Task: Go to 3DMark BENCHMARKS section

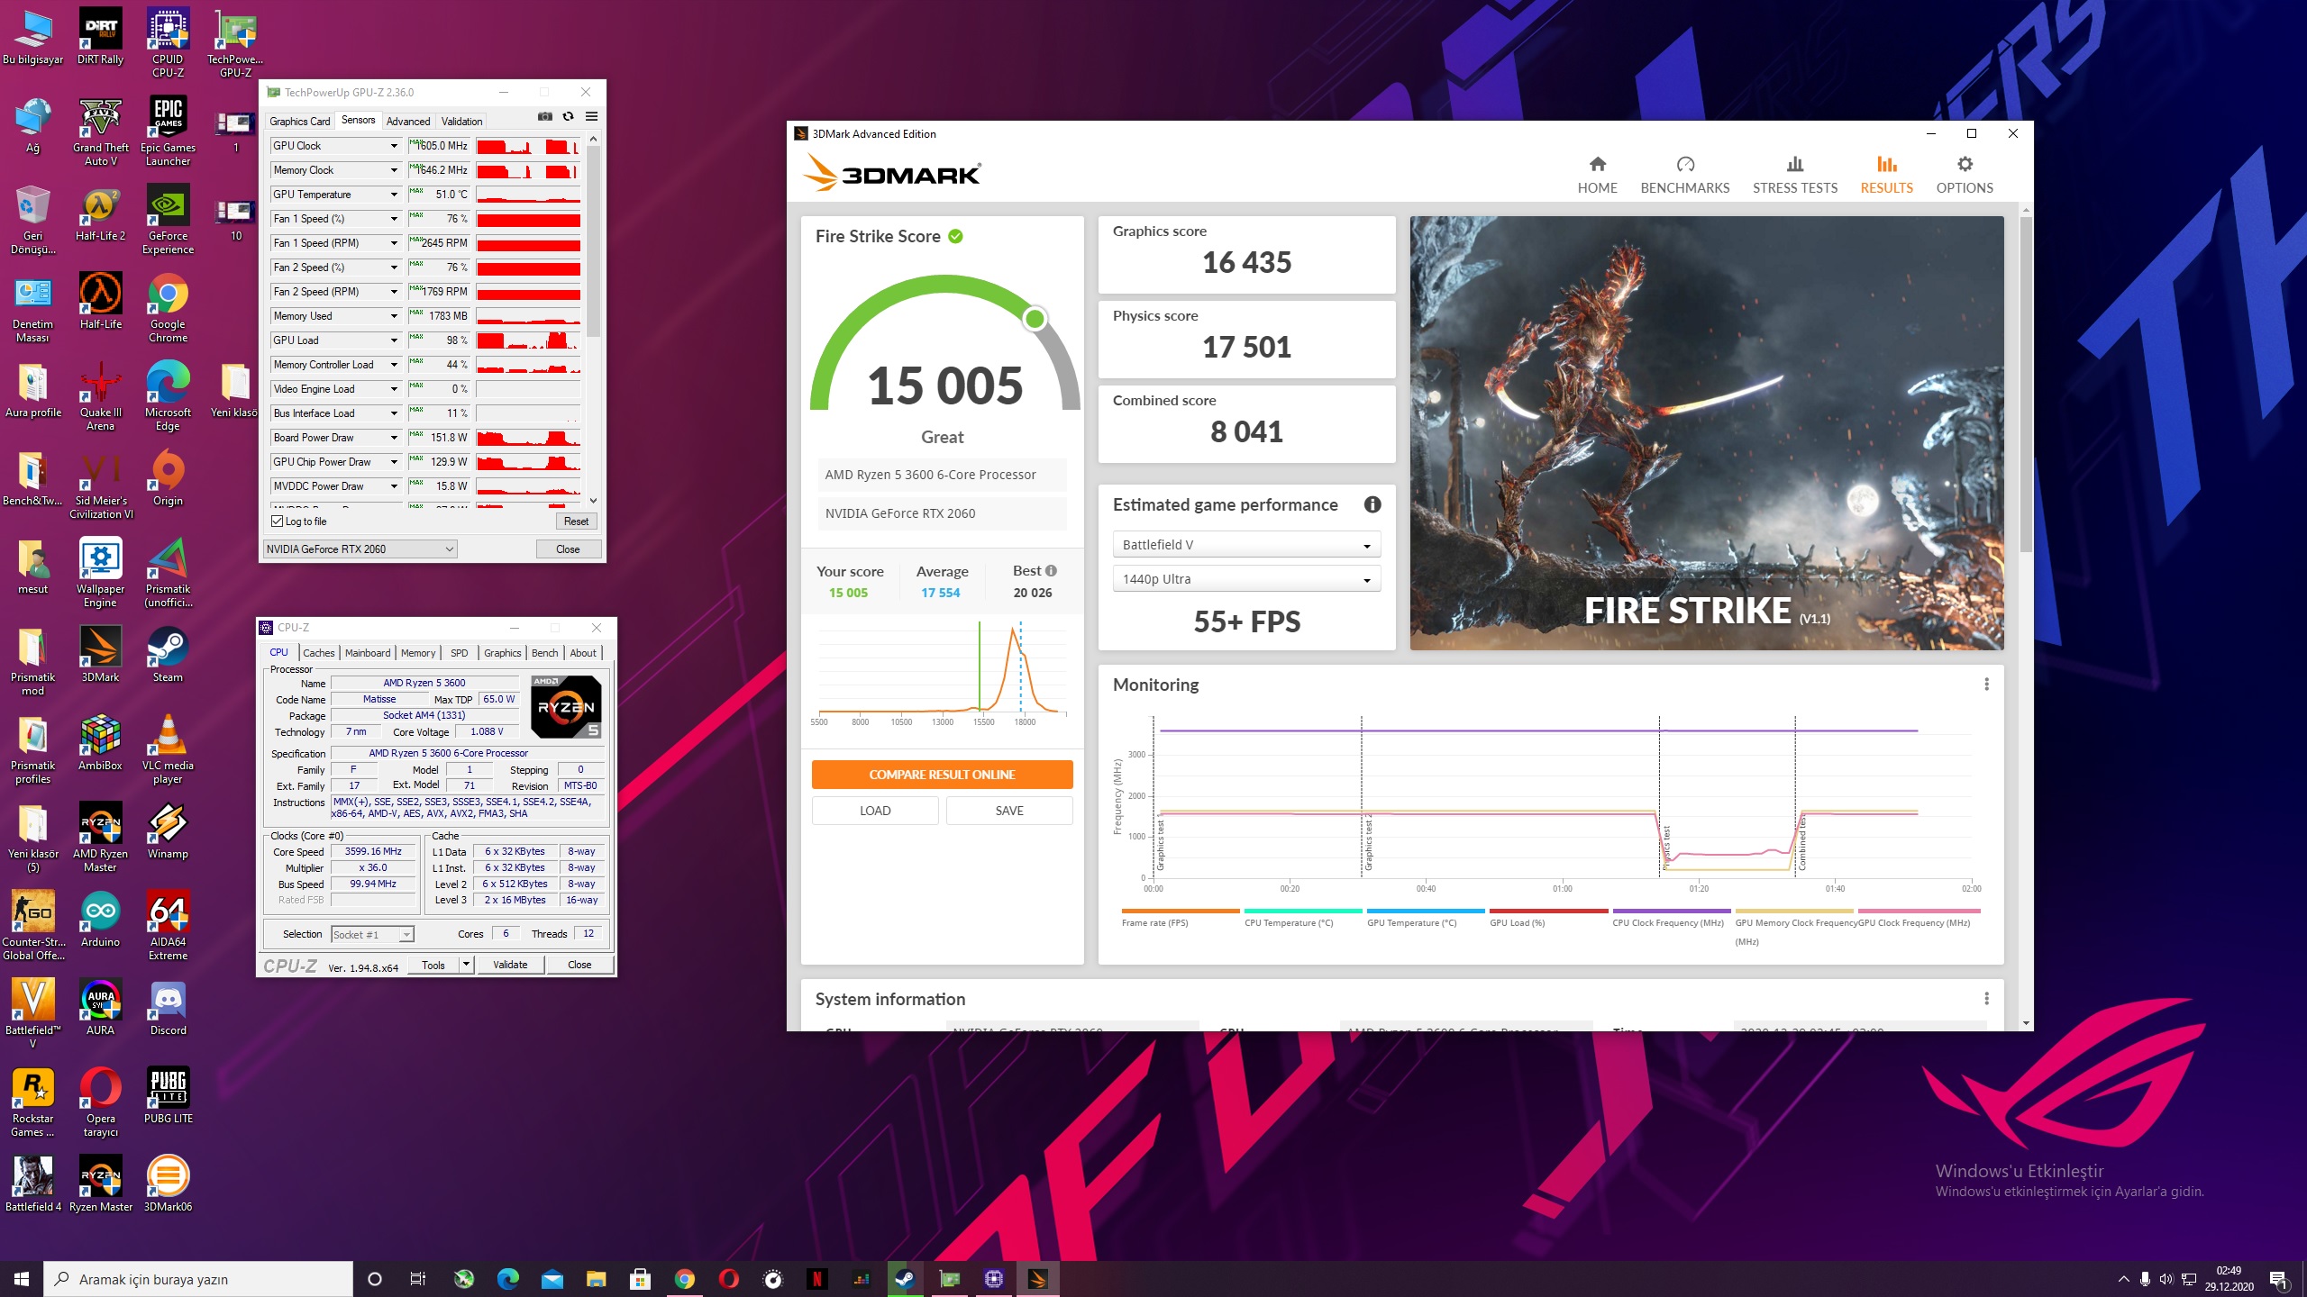Action: pos(1684,175)
